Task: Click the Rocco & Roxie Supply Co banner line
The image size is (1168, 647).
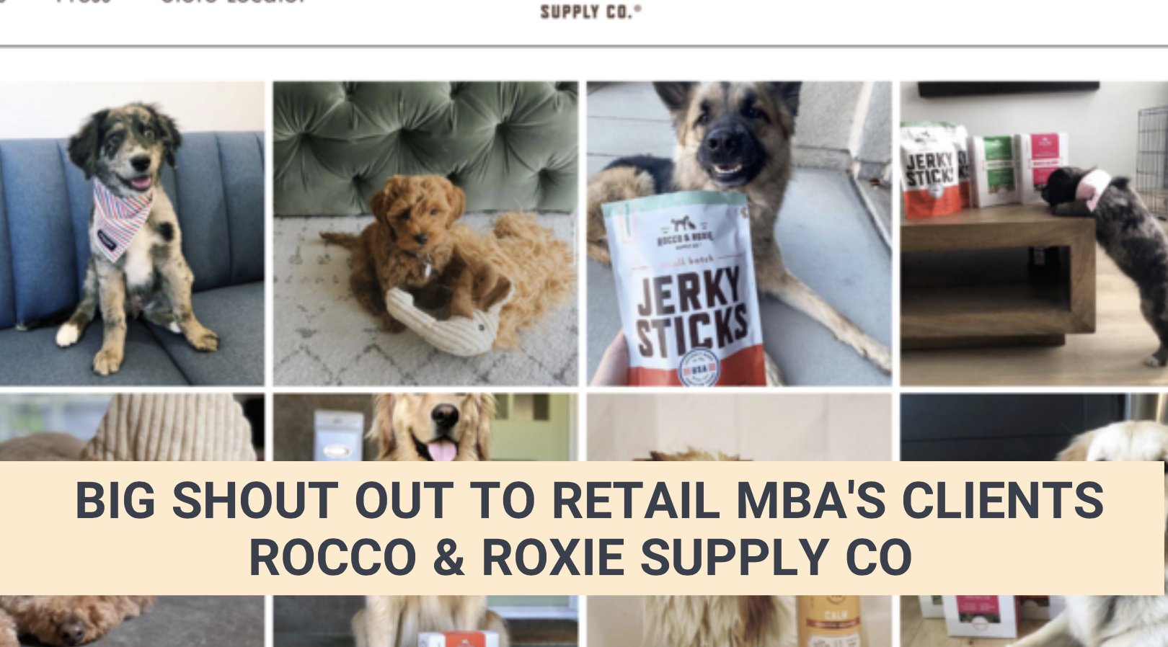Action: click(580, 557)
